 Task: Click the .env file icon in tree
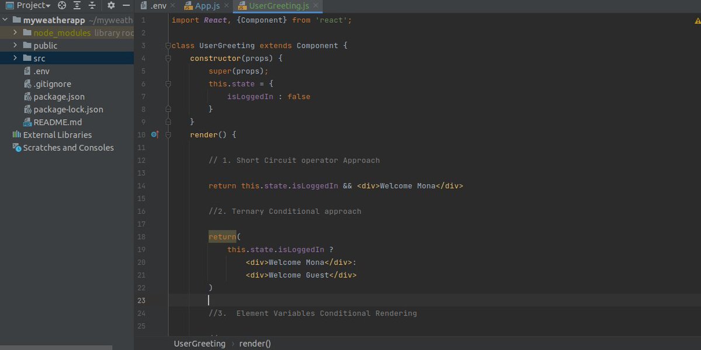27,71
